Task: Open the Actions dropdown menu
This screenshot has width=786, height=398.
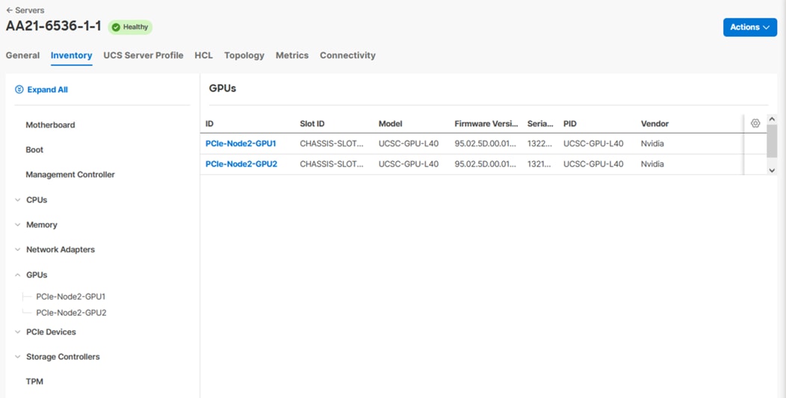Action: (x=750, y=27)
